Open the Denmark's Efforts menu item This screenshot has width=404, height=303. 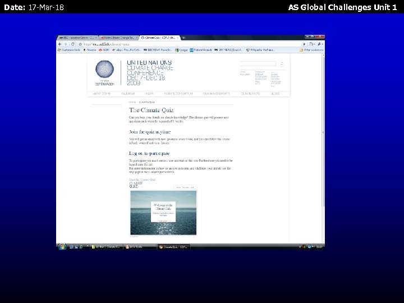point(217,94)
